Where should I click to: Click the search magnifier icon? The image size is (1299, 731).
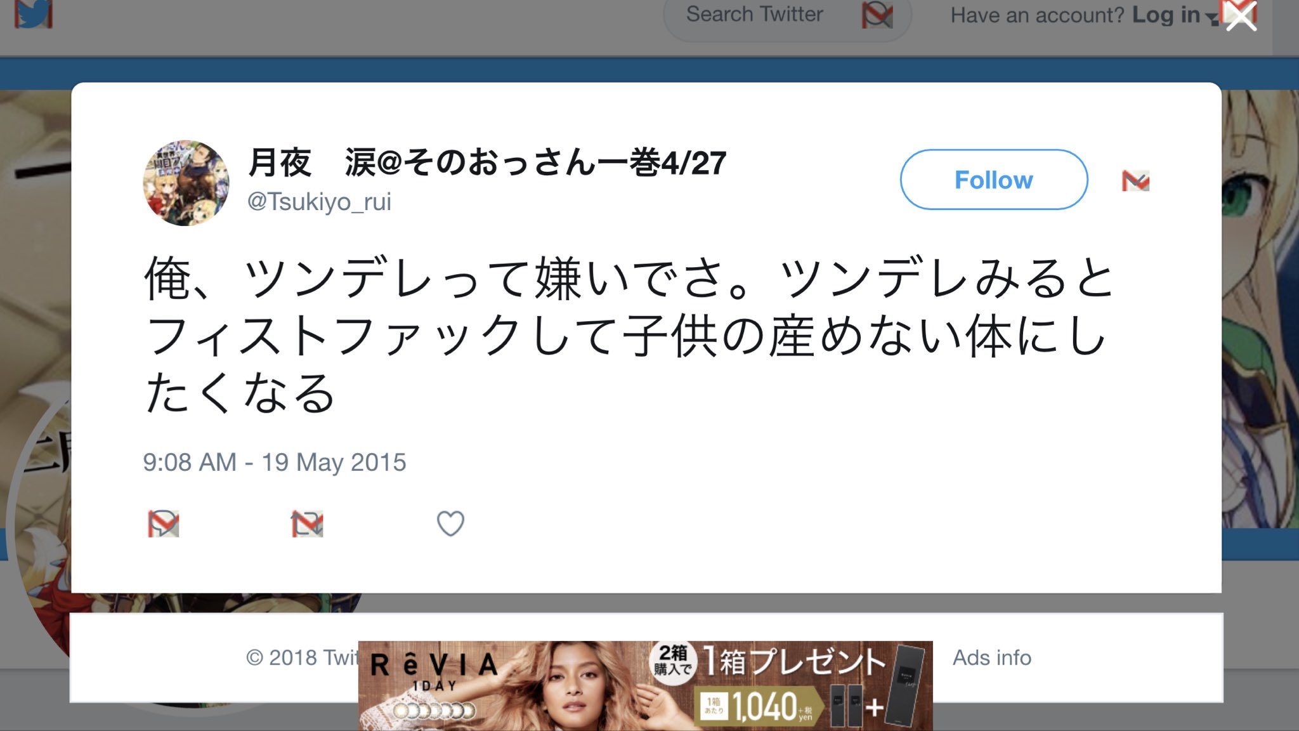(x=877, y=15)
